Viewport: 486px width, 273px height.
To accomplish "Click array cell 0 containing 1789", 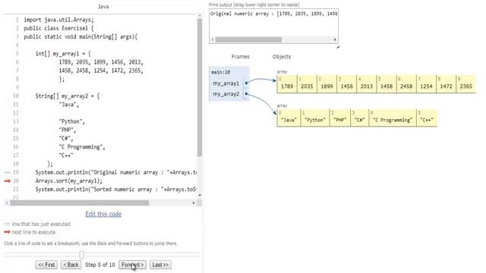I will (287, 84).
